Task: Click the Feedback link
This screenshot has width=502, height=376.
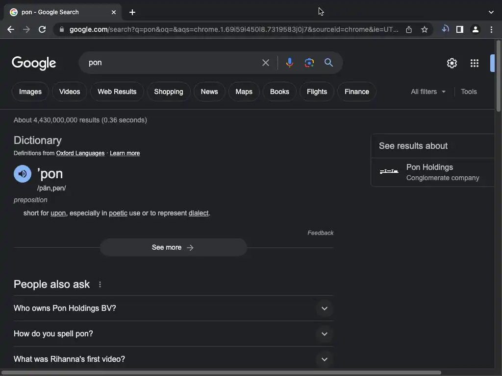Action: click(321, 233)
